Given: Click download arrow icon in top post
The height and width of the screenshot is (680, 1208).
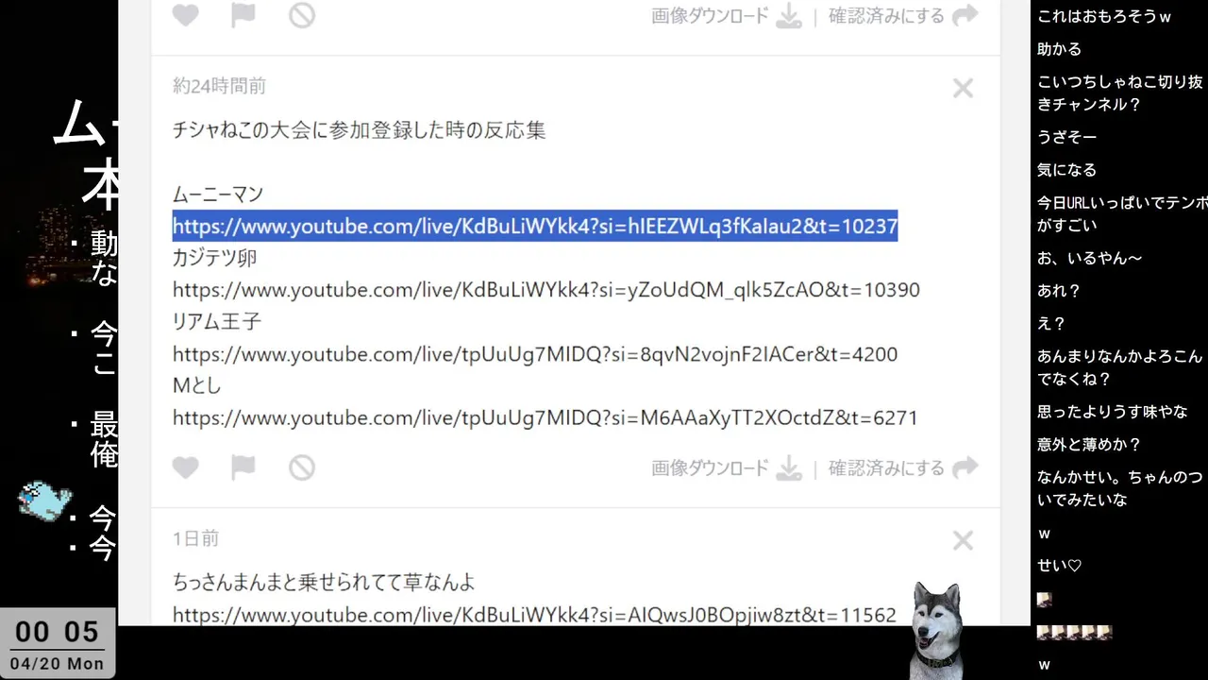Looking at the screenshot, I should point(789,16).
